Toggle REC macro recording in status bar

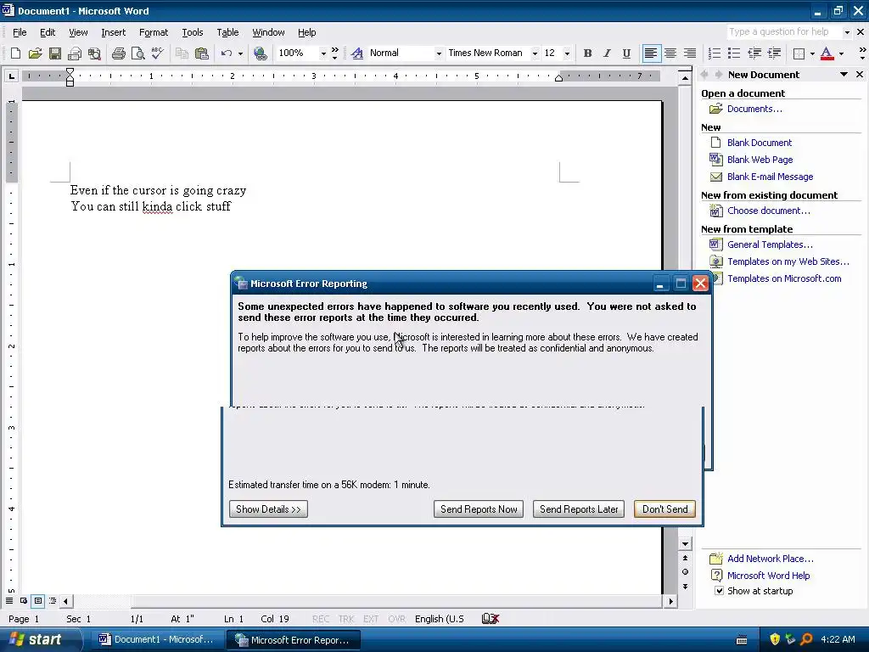coord(320,619)
